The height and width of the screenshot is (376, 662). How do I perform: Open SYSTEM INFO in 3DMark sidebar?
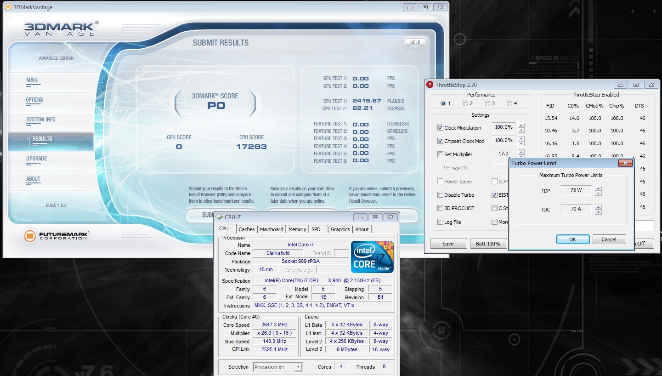point(41,120)
